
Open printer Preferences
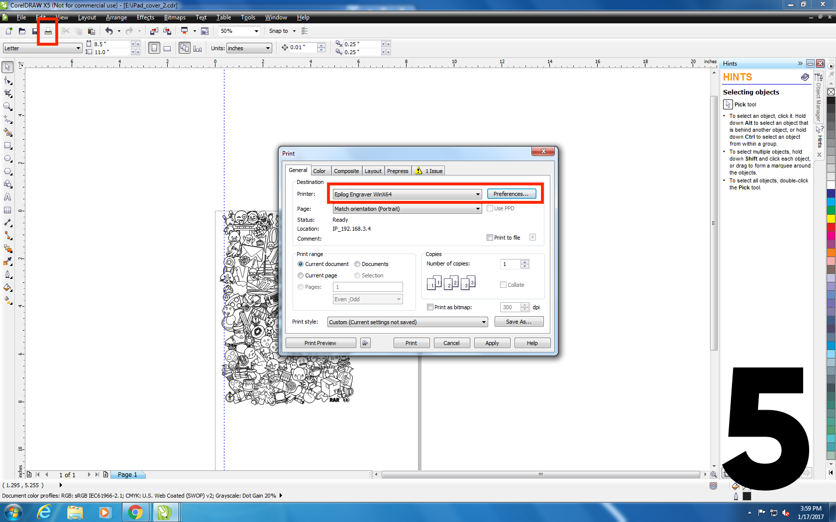[x=512, y=193]
